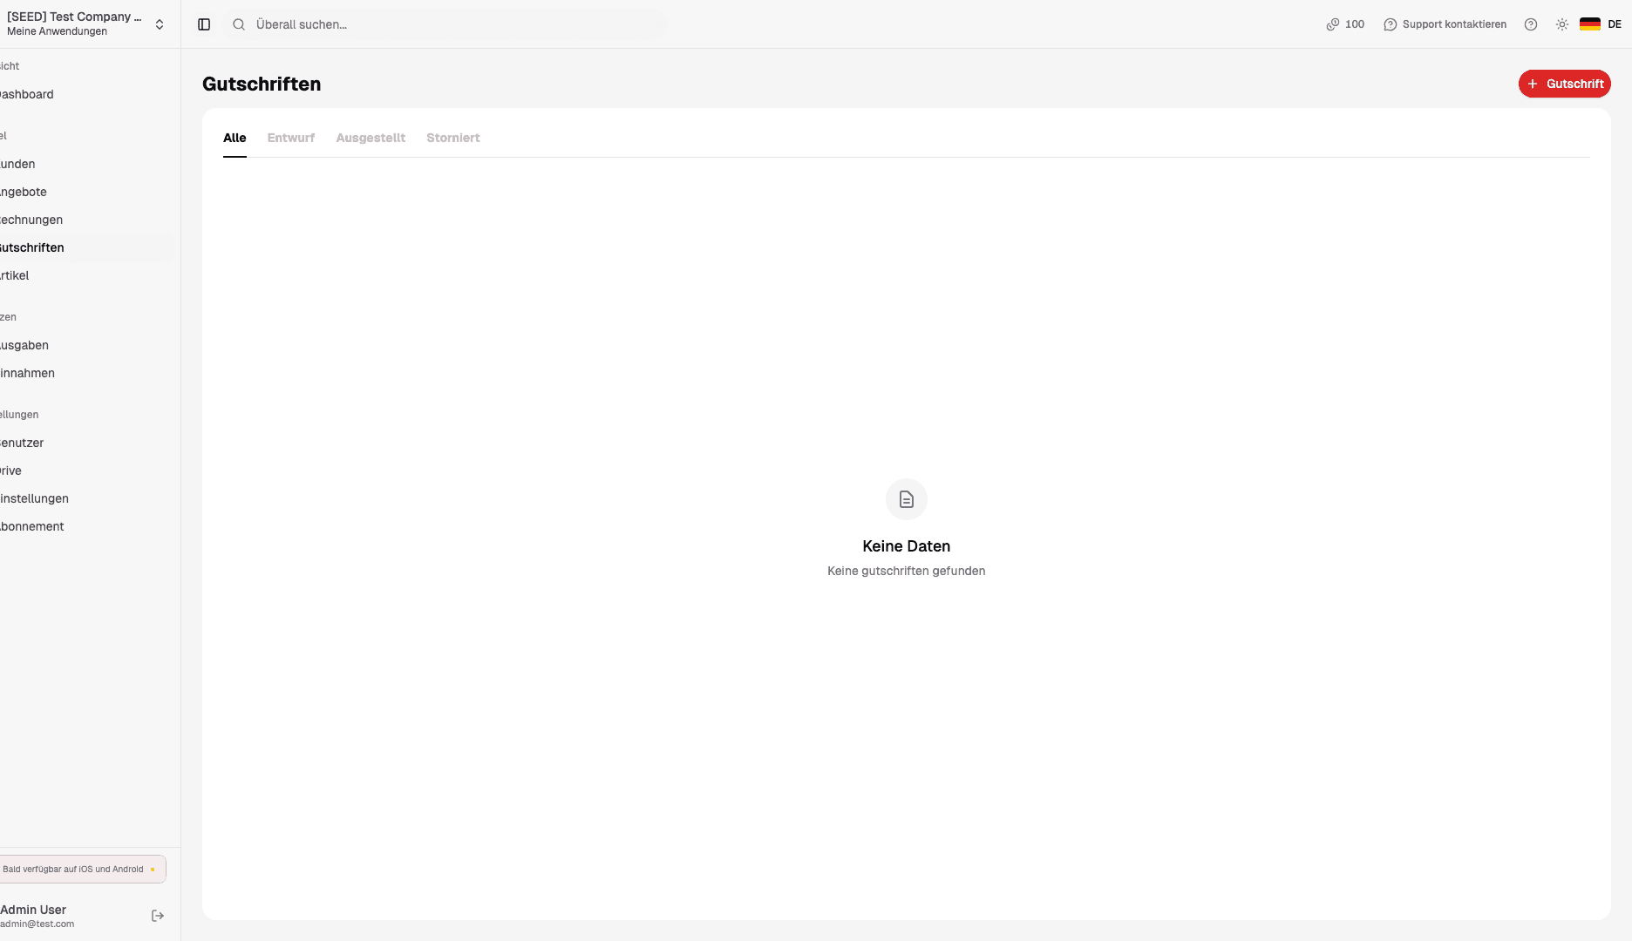
Task: Click the search magnifier icon
Action: click(239, 24)
